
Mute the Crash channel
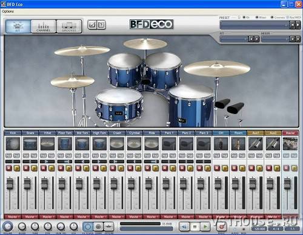click(113, 168)
